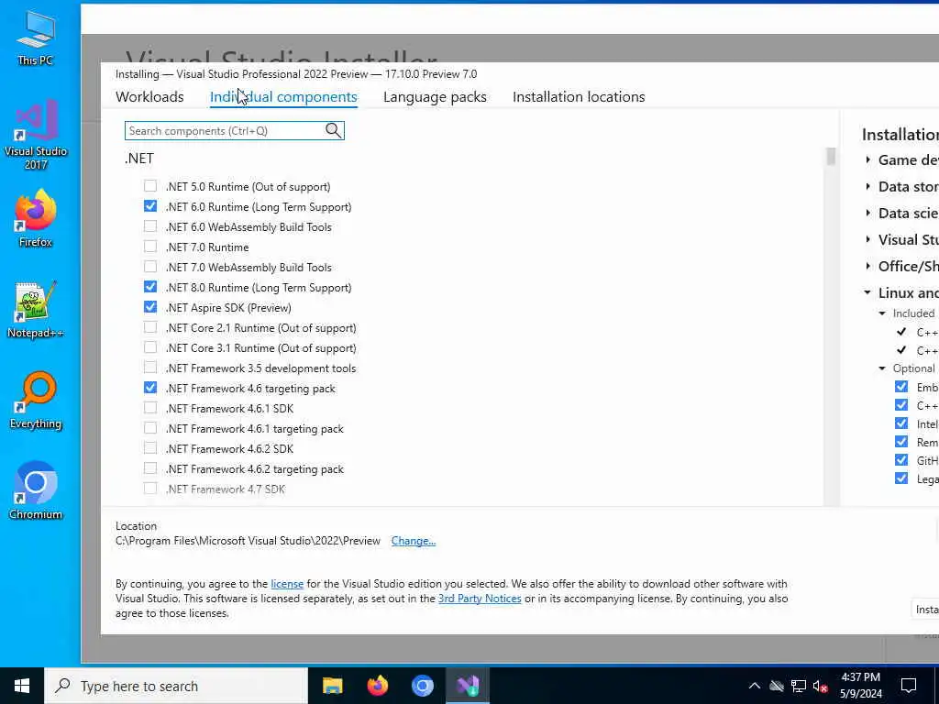Check .NET 6.0 WebAssembly Build Tools

point(150,226)
